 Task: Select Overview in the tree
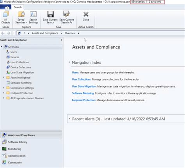coord(33,47)
